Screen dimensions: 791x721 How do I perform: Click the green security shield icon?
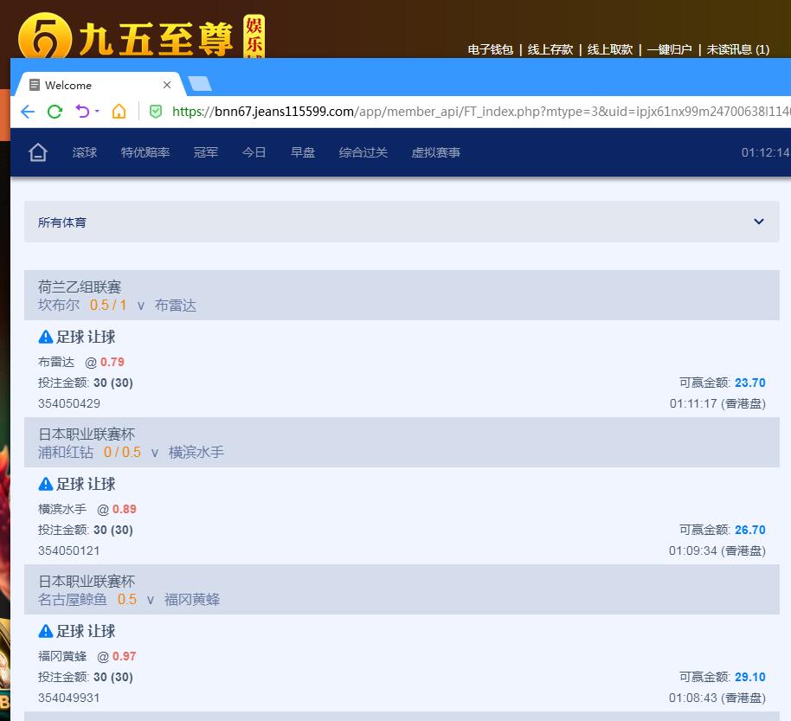point(156,112)
